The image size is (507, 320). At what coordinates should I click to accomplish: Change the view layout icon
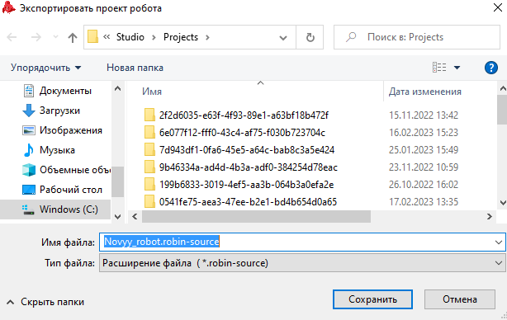(x=439, y=68)
